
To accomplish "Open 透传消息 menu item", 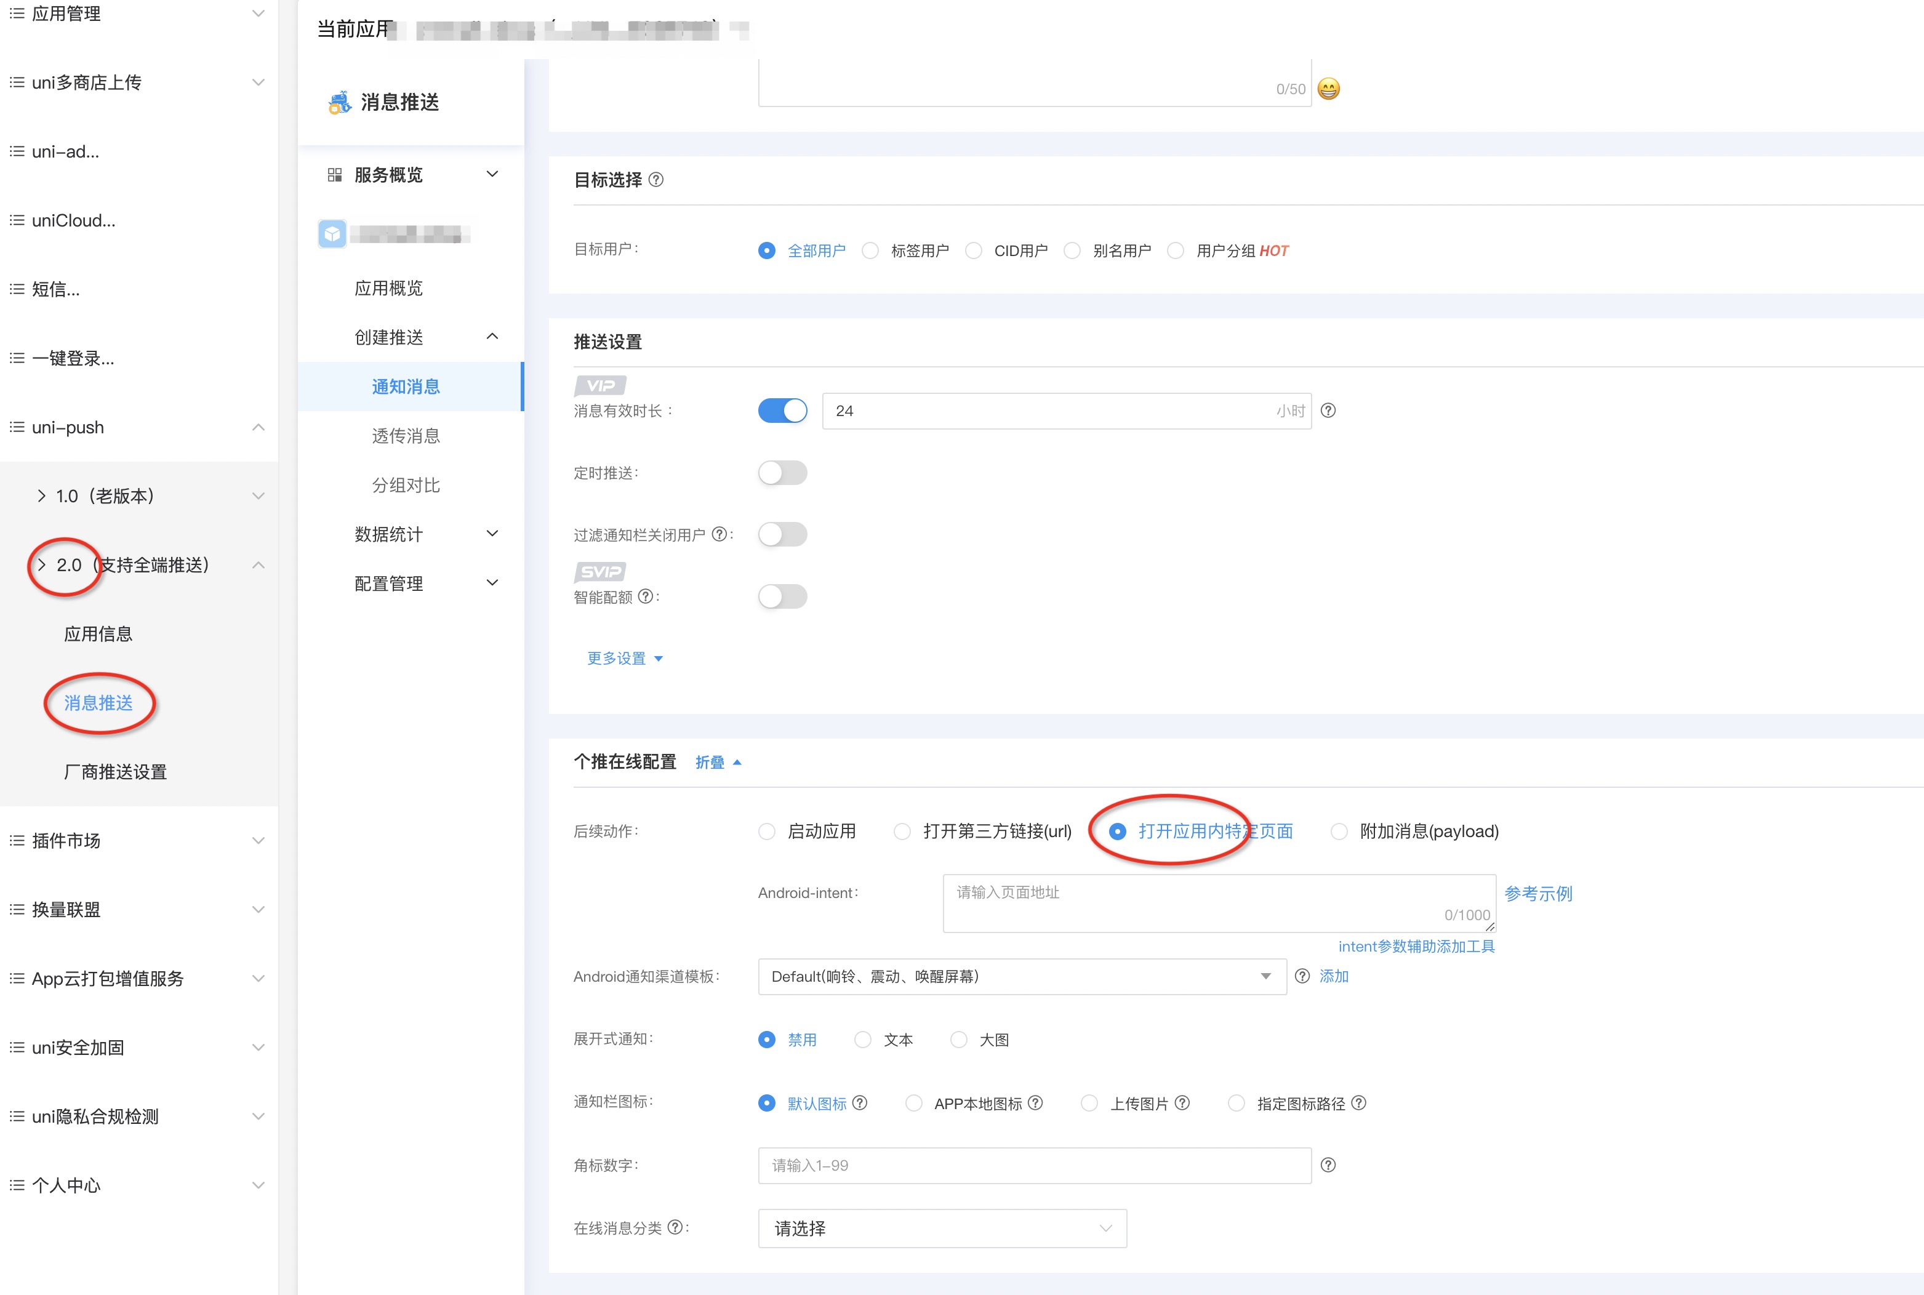I will coord(406,436).
